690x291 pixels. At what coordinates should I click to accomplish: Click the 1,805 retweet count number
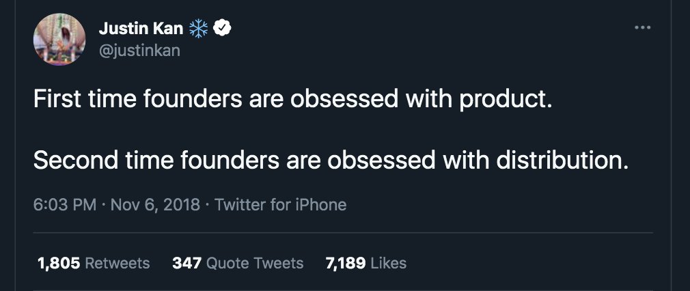pos(59,263)
